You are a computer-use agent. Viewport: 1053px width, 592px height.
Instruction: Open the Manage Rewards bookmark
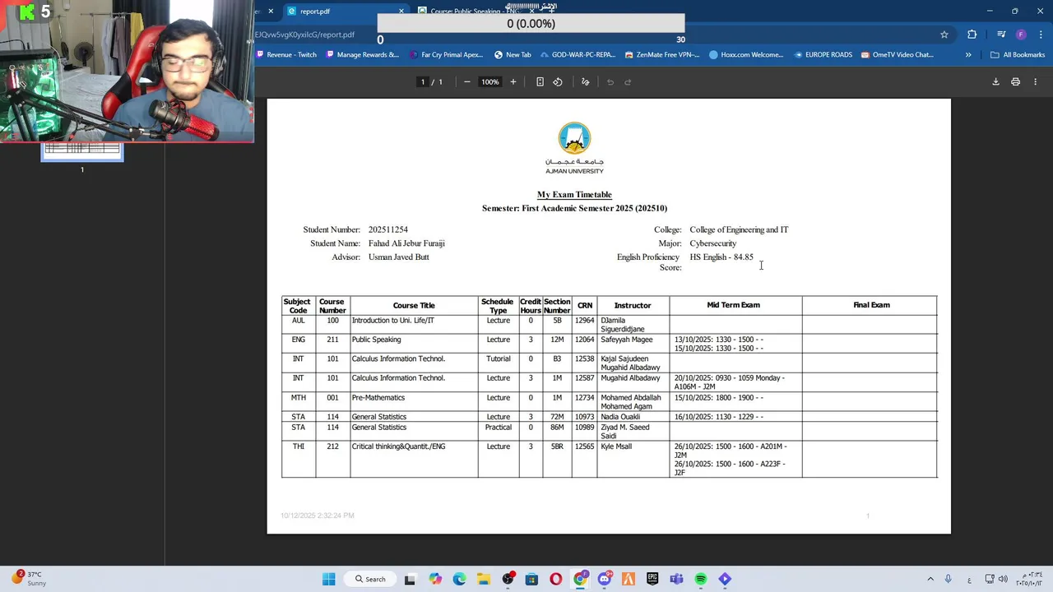(x=363, y=55)
